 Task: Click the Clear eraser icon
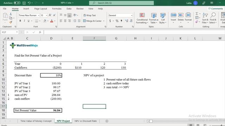click(x=197, y=22)
